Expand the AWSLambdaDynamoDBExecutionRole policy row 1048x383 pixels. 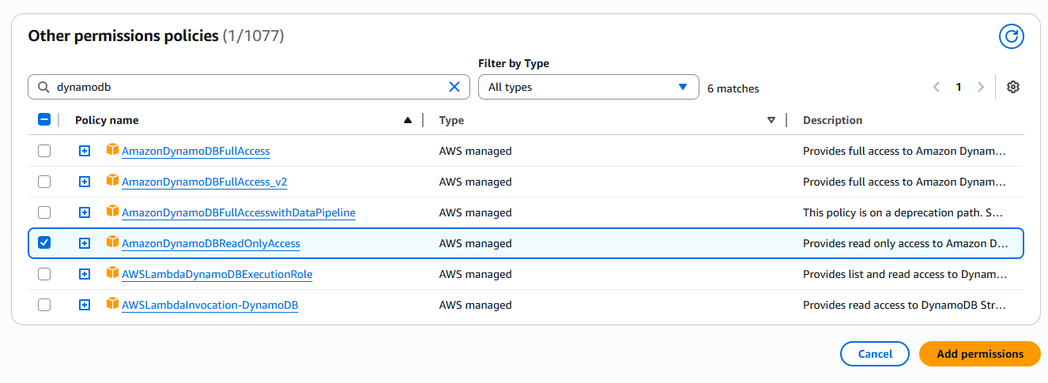pos(85,274)
